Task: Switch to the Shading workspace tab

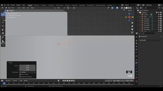Action: click(x=67, y=5)
